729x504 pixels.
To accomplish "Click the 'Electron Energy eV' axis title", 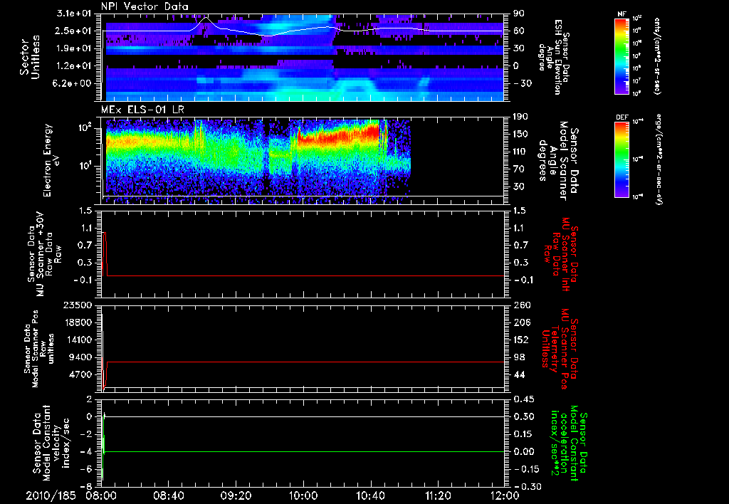I will click(51, 160).
